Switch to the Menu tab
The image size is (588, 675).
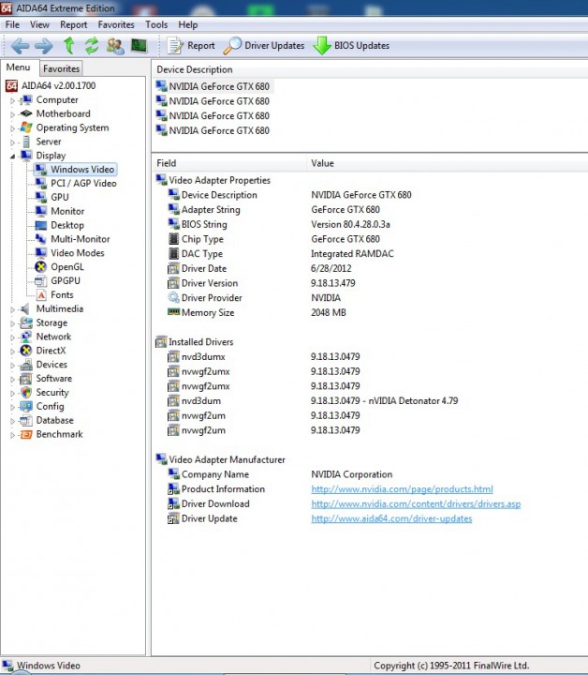[x=18, y=67]
